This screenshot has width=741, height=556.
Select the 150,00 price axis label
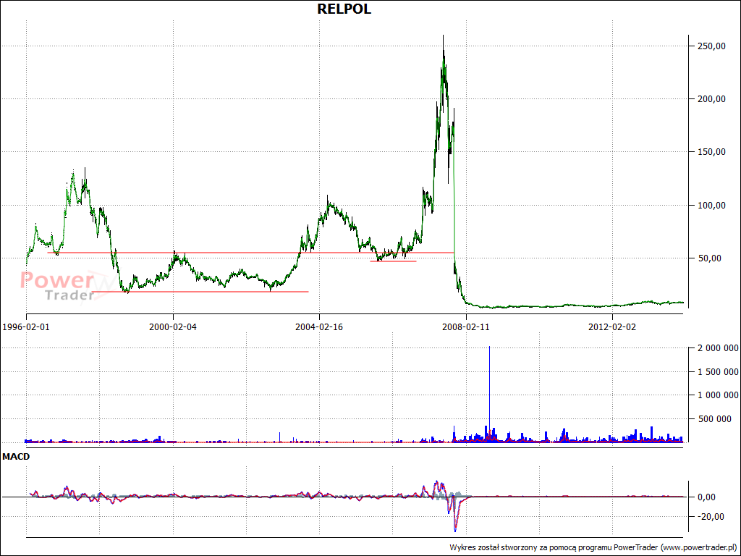pyautogui.click(x=712, y=152)
